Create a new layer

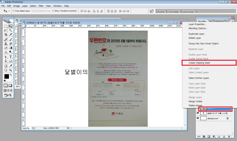(224, 137)
